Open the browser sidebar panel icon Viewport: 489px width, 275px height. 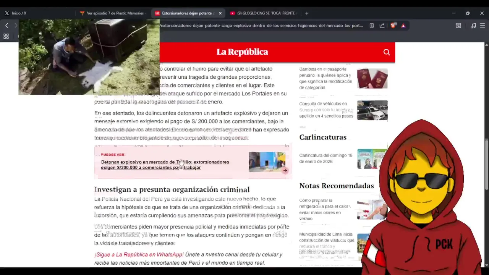[x=458, y=26]
